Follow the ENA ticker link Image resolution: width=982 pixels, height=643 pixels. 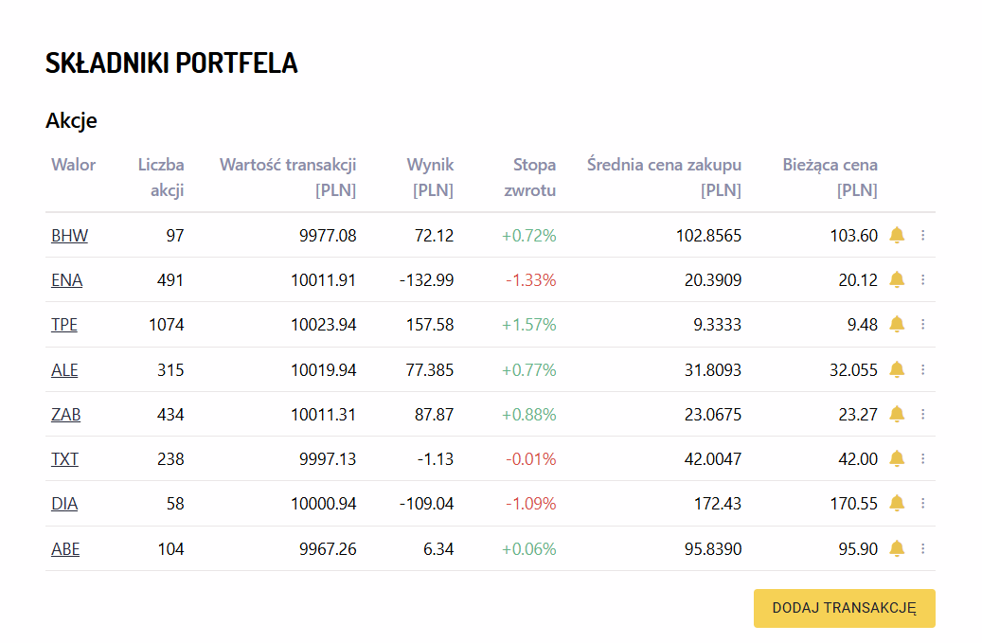66,280
